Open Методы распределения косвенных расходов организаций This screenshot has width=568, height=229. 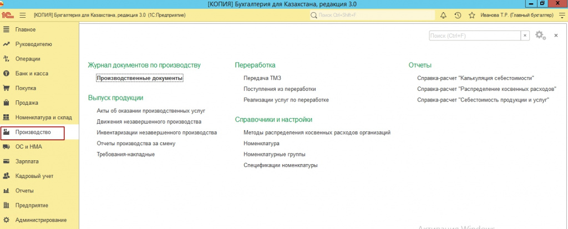[317, 133]
